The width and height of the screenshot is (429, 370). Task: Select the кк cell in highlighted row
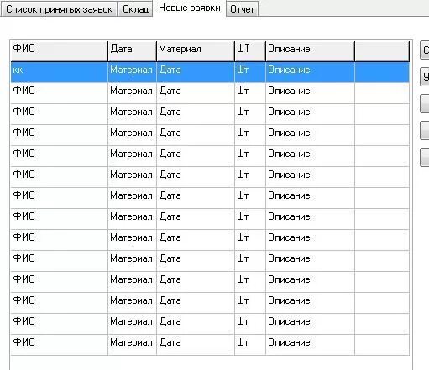pyautogui.click(x=59, y=72)
